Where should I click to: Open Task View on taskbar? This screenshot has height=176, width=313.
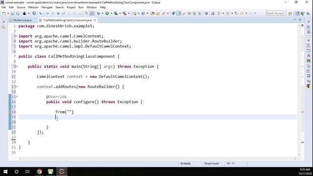click(27, 172)
